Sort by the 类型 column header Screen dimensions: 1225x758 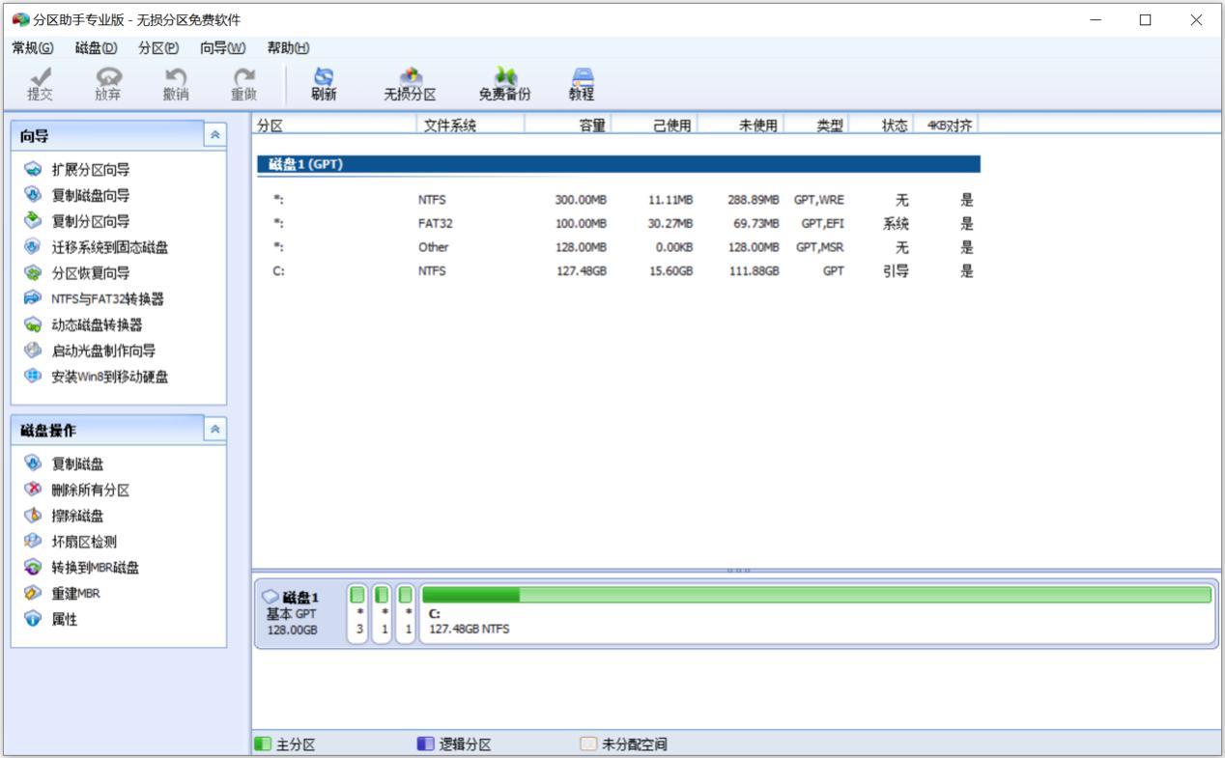(816, 125)
